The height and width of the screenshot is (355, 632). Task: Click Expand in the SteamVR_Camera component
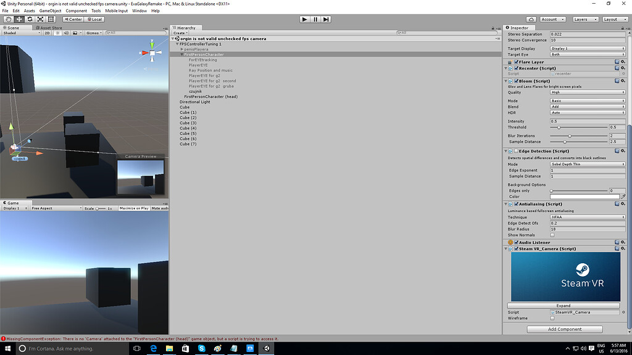click(x=563, y=306)
